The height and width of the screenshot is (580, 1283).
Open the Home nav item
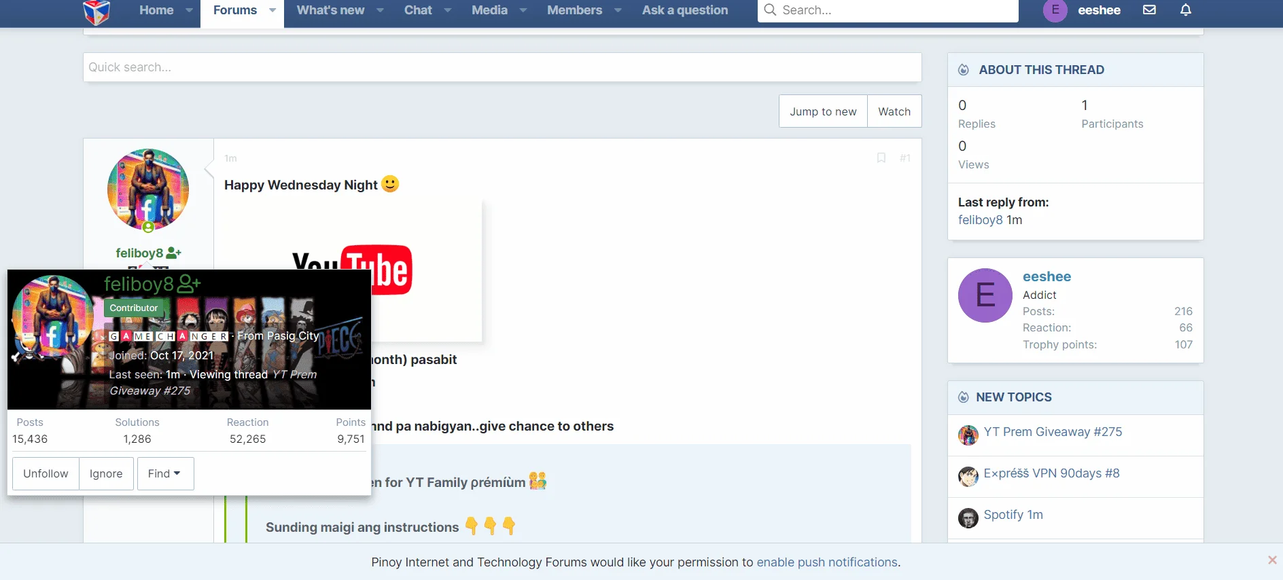156,10
